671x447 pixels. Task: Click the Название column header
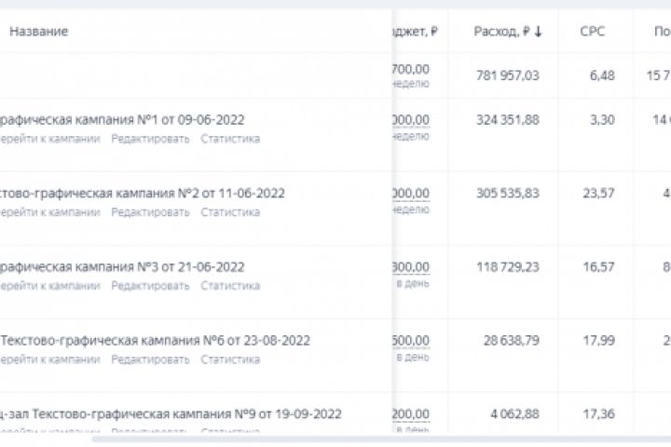point(38,32)
